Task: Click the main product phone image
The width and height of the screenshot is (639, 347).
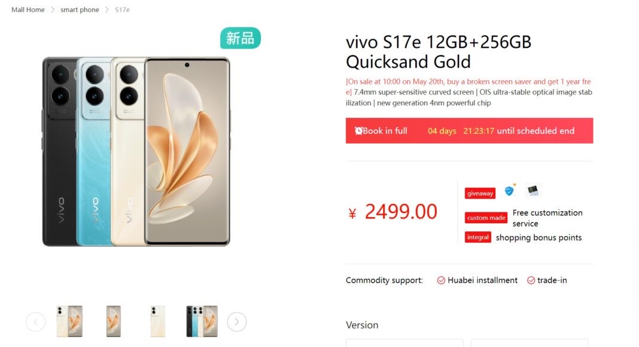Action: pyautogui.click(x=136, y=151)
